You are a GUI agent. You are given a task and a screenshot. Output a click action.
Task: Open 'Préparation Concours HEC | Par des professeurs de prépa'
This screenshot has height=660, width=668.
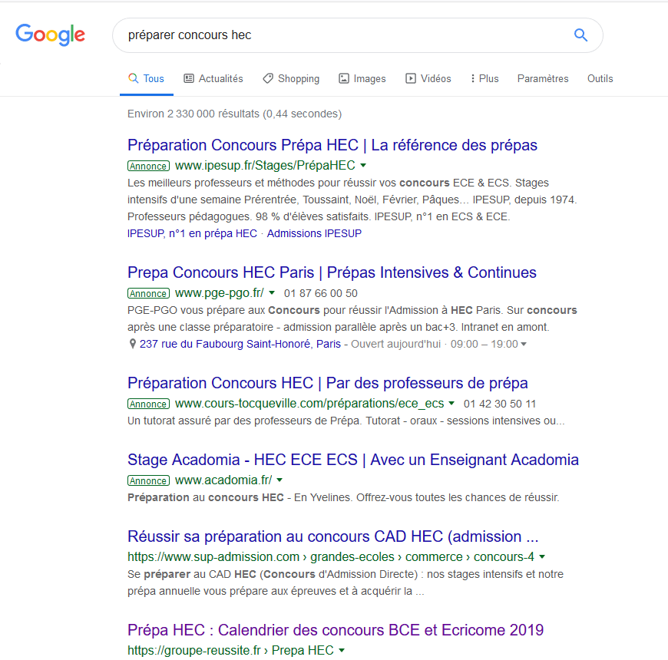click(328, 383)
